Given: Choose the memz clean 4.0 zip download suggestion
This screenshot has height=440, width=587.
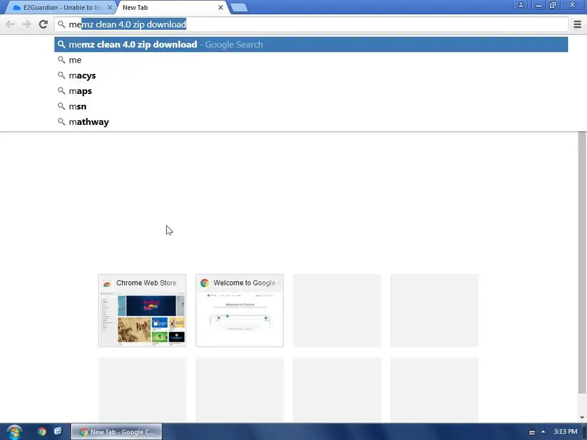Looking at the screenshot, I should [311, 45].
